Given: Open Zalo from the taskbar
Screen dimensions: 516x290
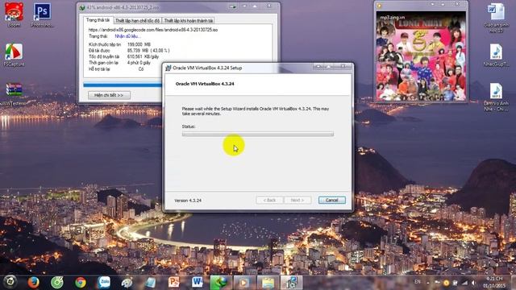Looking at the screenshot, I should [104, 283].
